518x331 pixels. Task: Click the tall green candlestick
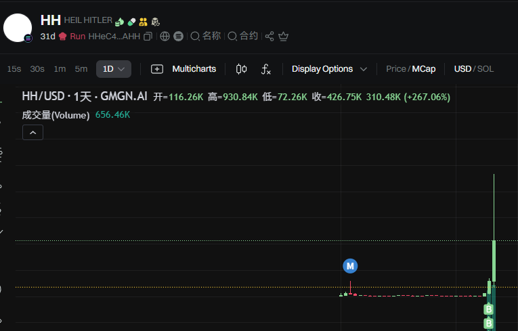[x=494, y=261]
